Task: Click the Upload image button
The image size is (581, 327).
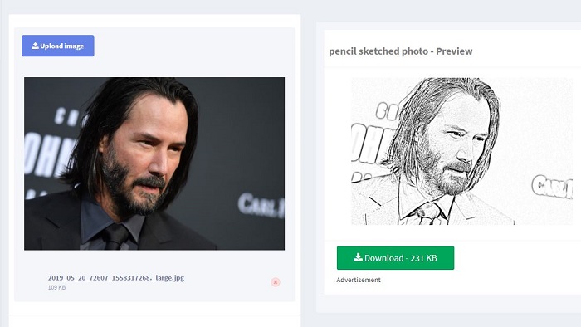Action: 58,46
